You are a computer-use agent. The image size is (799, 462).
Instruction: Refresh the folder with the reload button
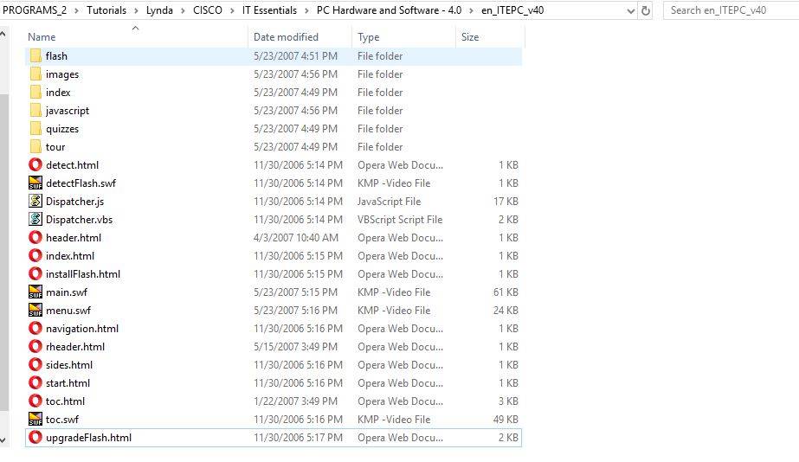(646, 10)
